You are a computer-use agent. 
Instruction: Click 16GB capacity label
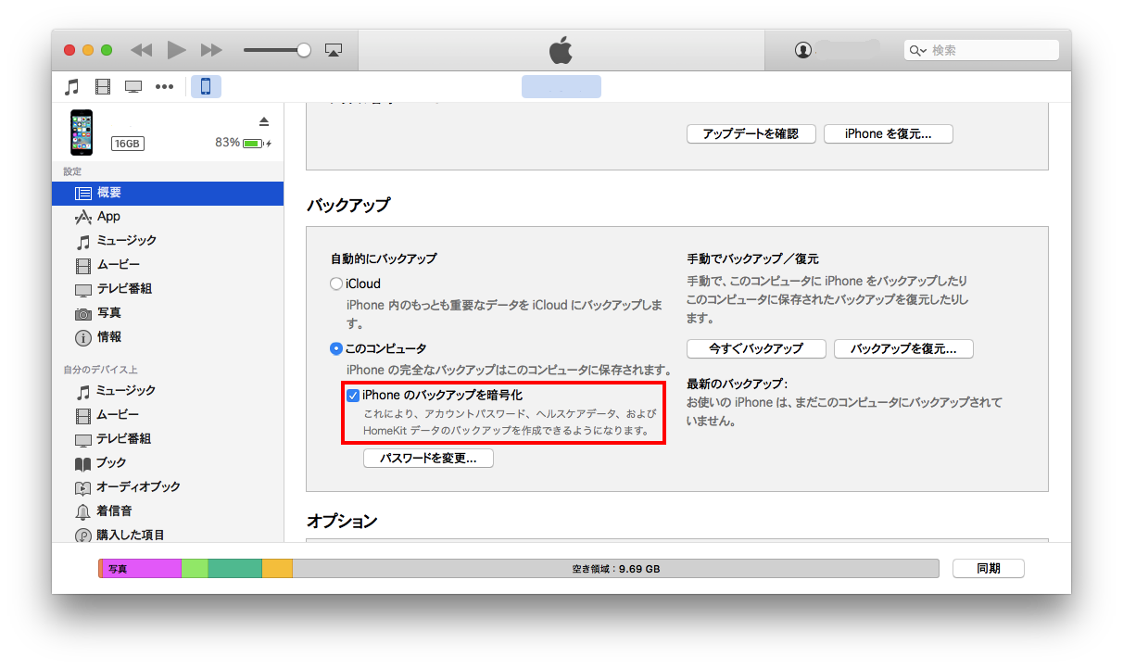(127, 144)
